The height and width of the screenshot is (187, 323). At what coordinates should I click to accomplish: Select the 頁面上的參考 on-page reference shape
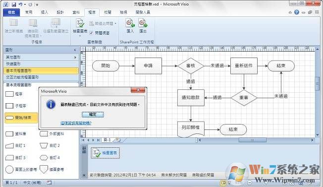pyautogui.click(x=21, y=170)
